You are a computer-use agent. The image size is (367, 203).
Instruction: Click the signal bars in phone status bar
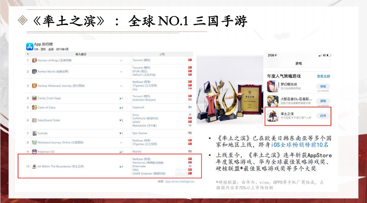point(320,55)
